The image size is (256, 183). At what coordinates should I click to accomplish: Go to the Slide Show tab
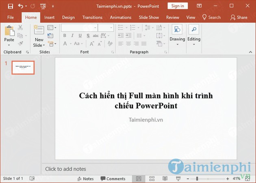pyautogui.click(x=149, y=17)
